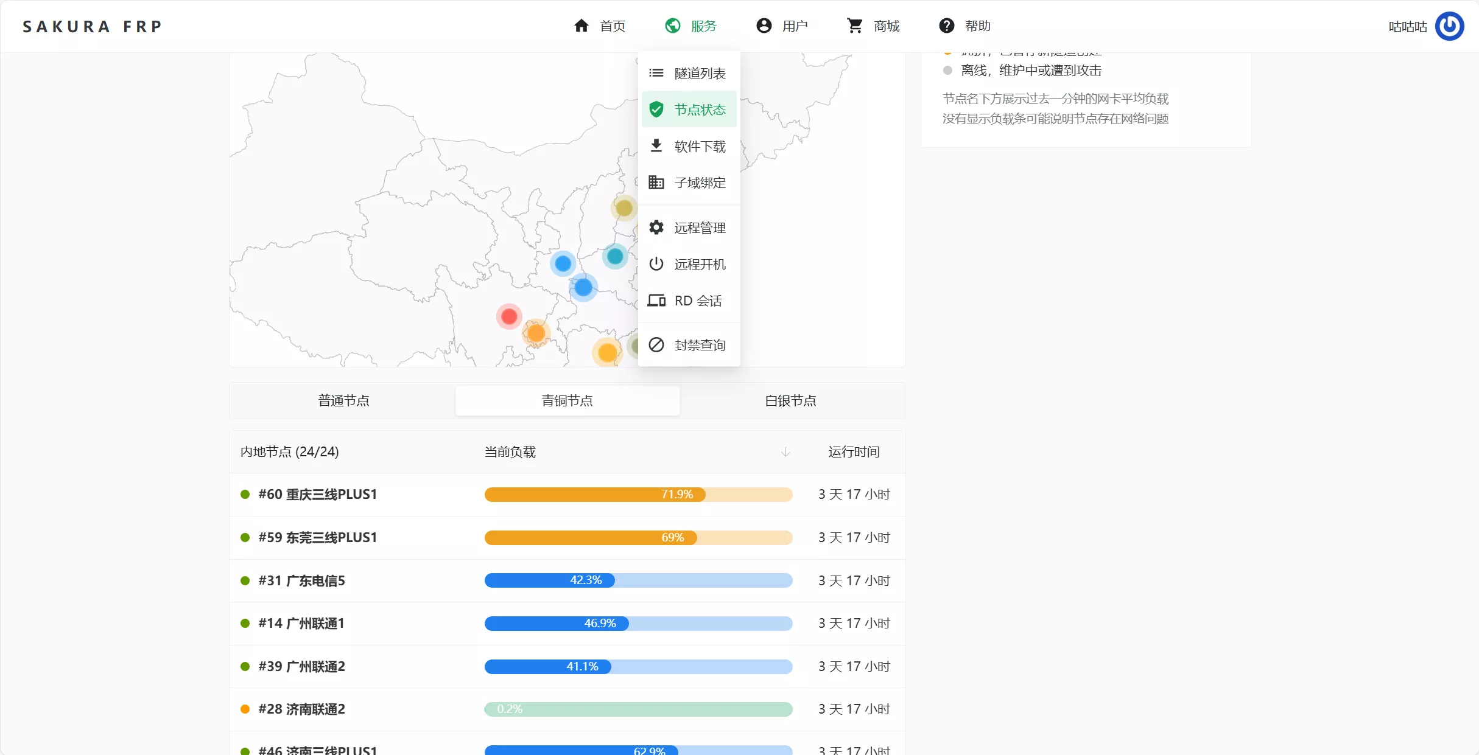Open the RD 会话 menu entry

[698, 301]
